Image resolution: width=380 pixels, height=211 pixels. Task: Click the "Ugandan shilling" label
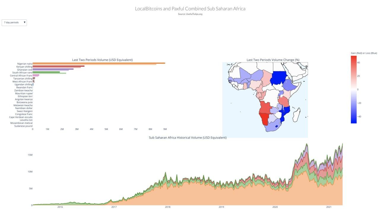24,85
